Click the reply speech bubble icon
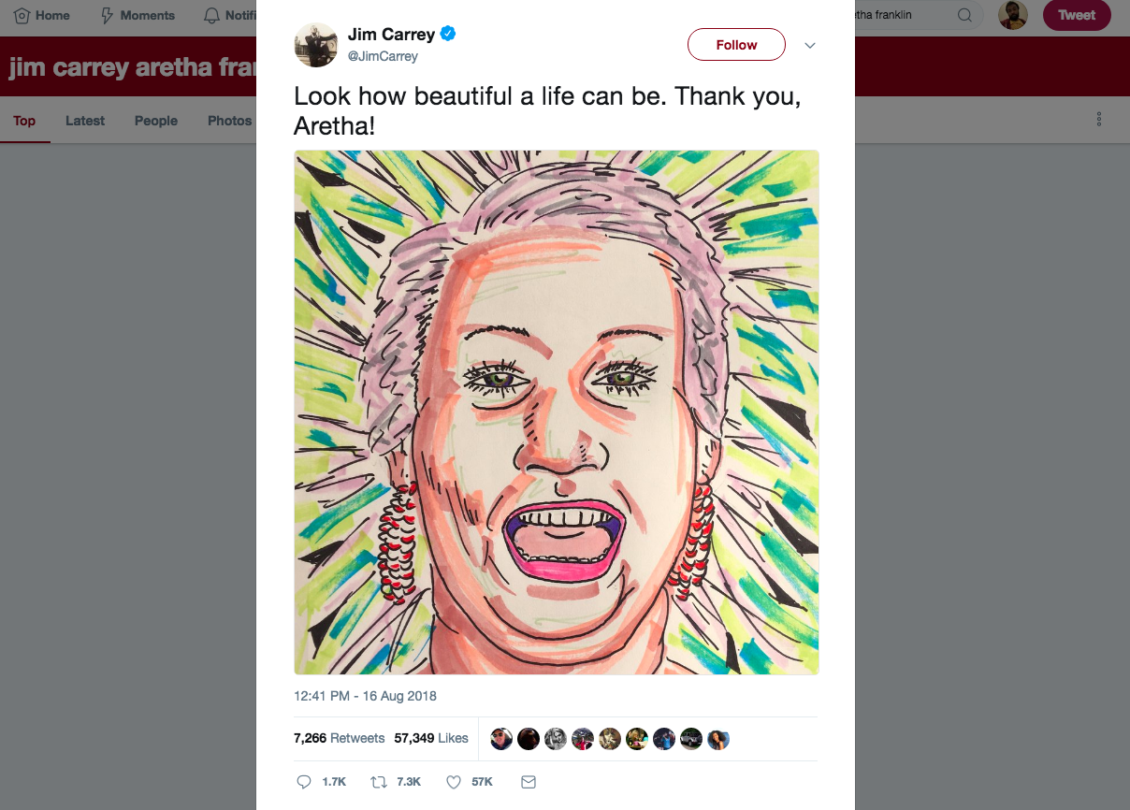The image size is (1130, 810). (x=304, y=781)
